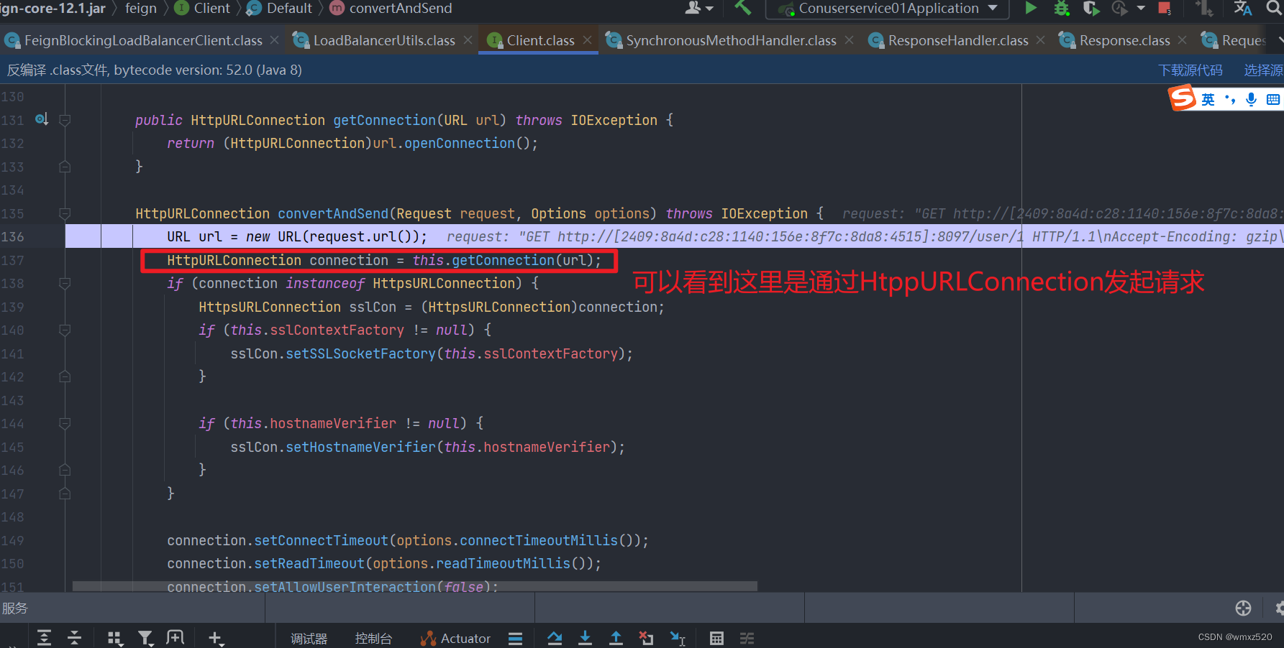This screenshot has width=1284, height=648.
Task: Run to cursor debugger icon
Action: pos(678,638)
